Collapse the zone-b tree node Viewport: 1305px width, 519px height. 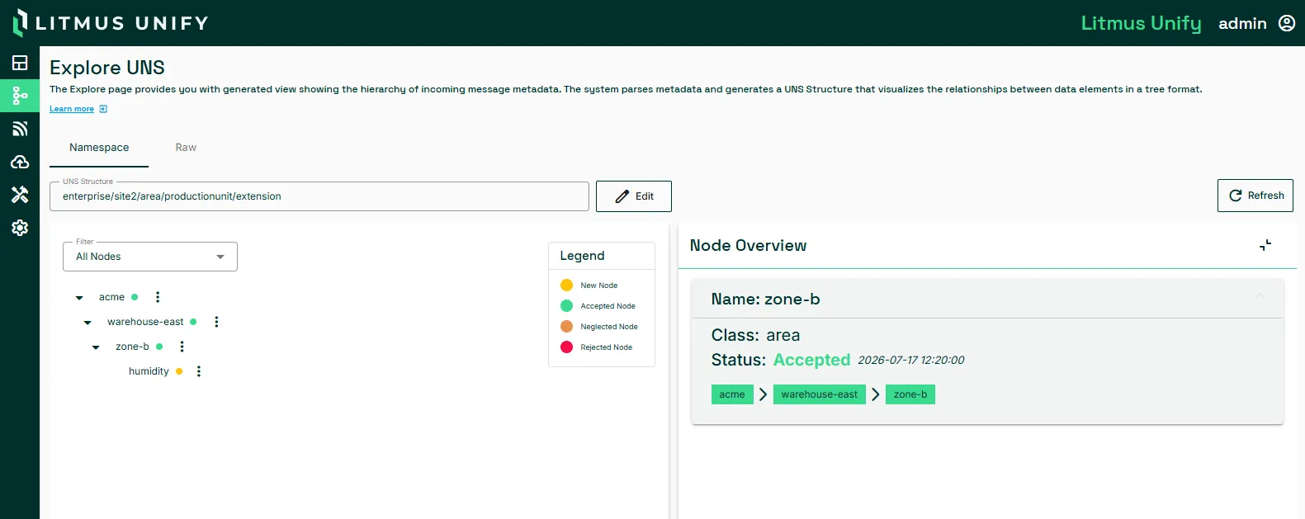tap(96, 347)
